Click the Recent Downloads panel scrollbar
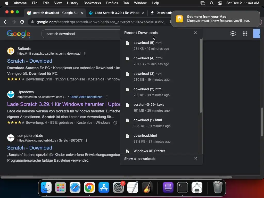This screenshot has width=264, height=198. 201,76
